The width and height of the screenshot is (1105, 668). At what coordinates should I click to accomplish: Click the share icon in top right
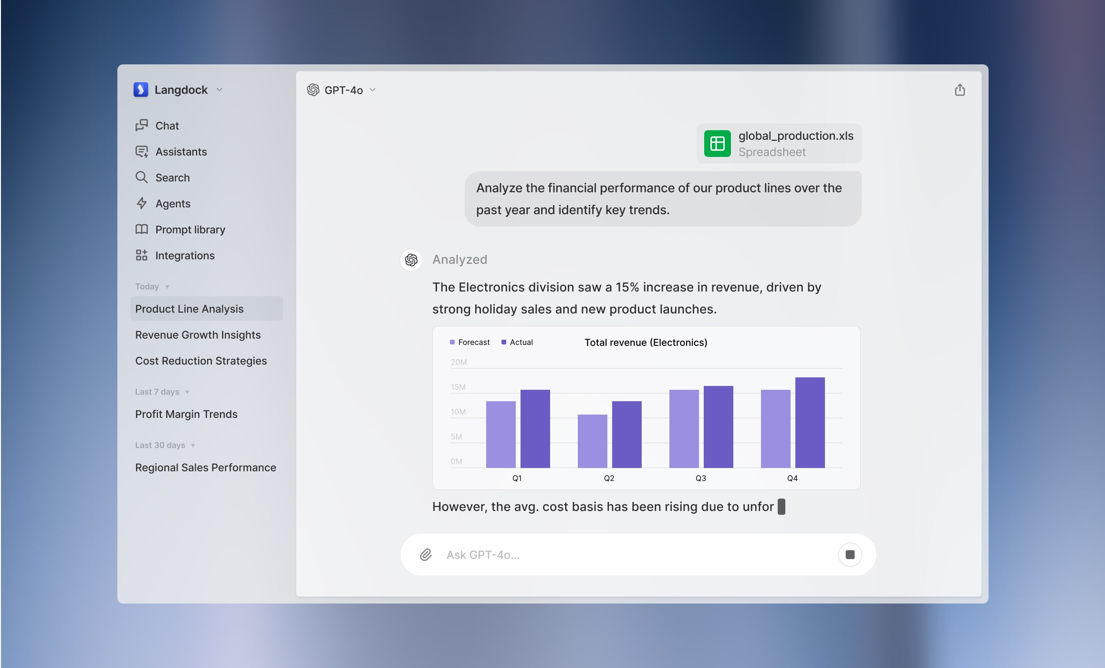click(x=959, y=90)
